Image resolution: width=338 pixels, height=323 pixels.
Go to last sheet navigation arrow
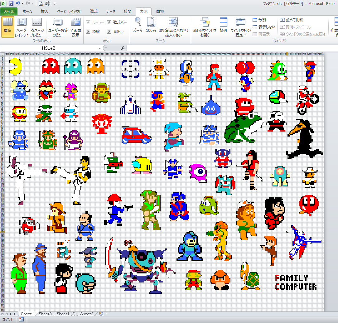15,314
